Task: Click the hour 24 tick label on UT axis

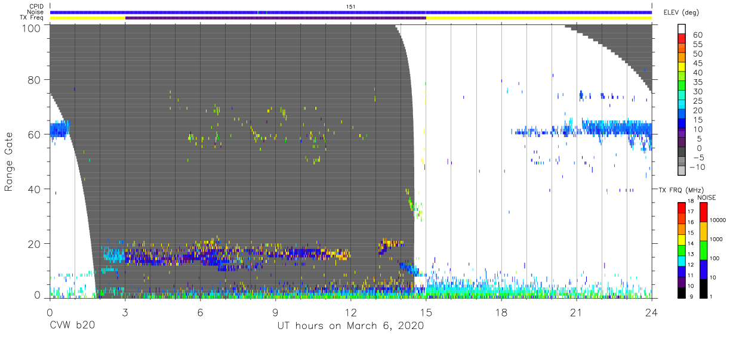Action: pyautogui.click(x=651, y=312)
